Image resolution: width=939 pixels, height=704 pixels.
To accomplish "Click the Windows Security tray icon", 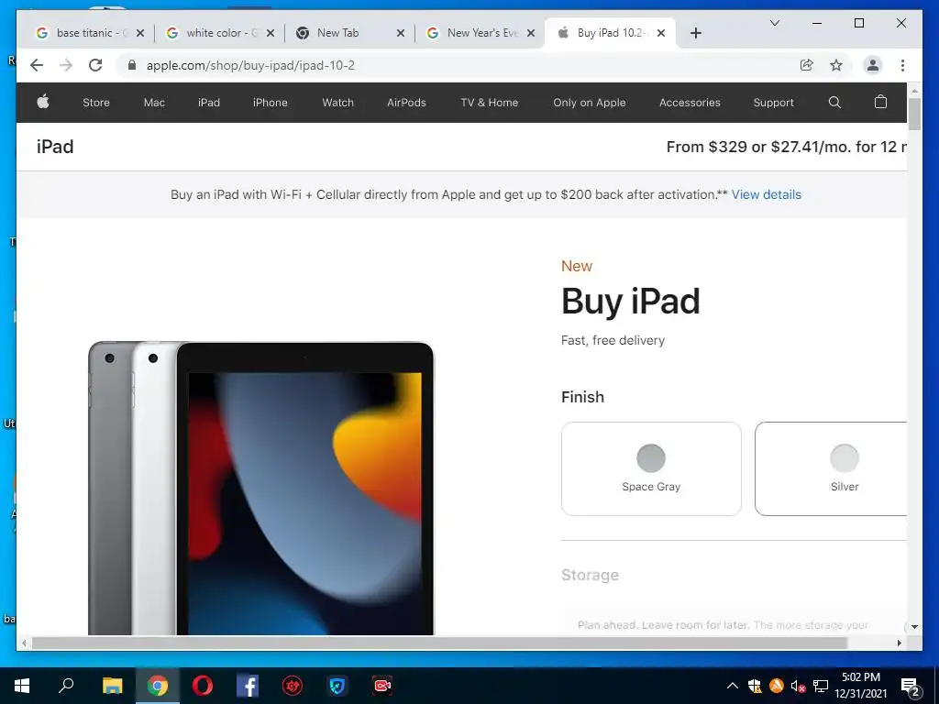I will point(755,686).
